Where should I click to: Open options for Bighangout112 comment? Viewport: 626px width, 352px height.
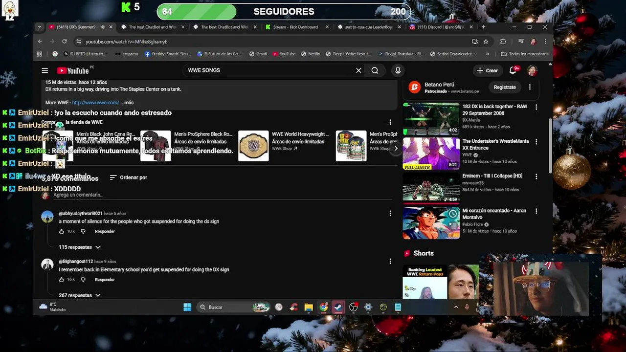(390, 262)
